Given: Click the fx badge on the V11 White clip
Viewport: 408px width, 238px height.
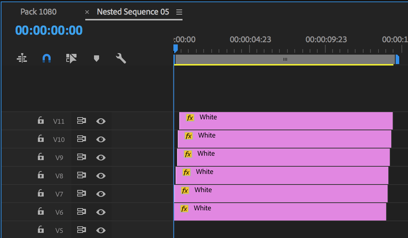Looking at the screenshot, I should pyautogui.click(x=188, y=117).
